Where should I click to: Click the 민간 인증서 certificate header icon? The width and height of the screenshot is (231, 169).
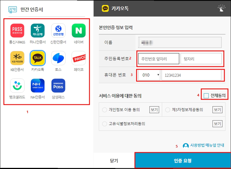pyautogui.click(x=13, y=10)
